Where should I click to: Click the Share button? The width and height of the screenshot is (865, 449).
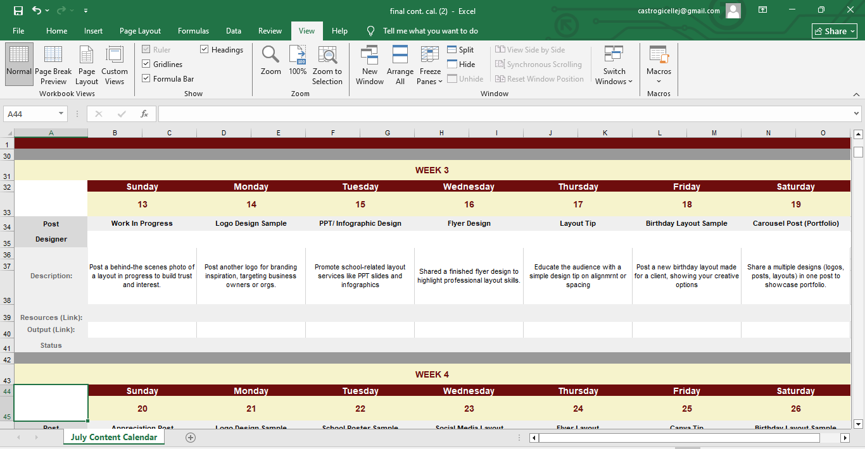point(834,31)
